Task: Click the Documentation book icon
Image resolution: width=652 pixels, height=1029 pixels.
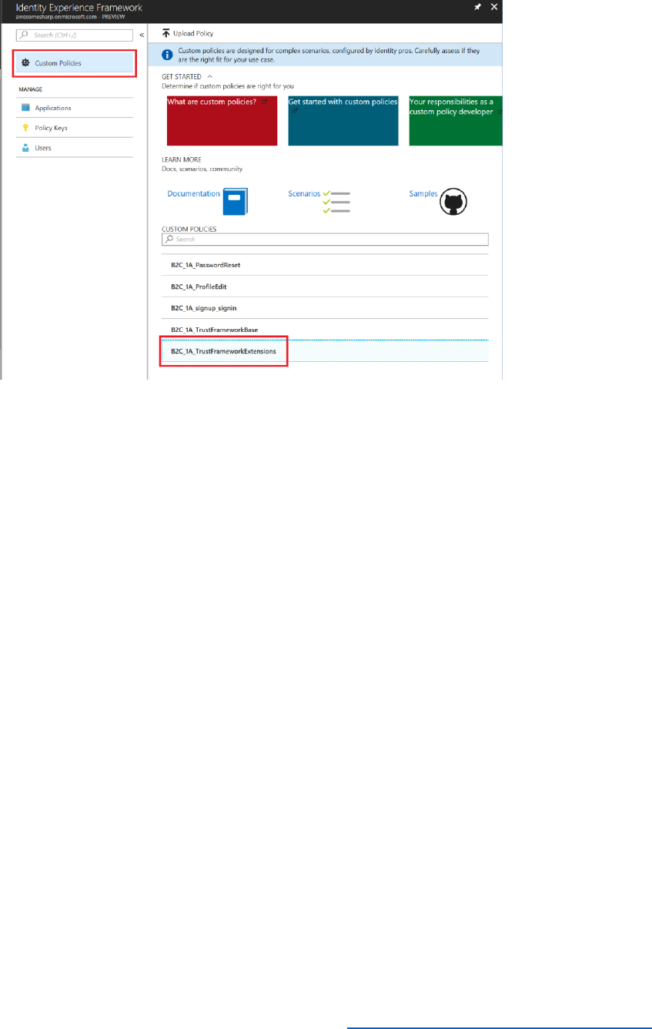Action: pos(235,202)
